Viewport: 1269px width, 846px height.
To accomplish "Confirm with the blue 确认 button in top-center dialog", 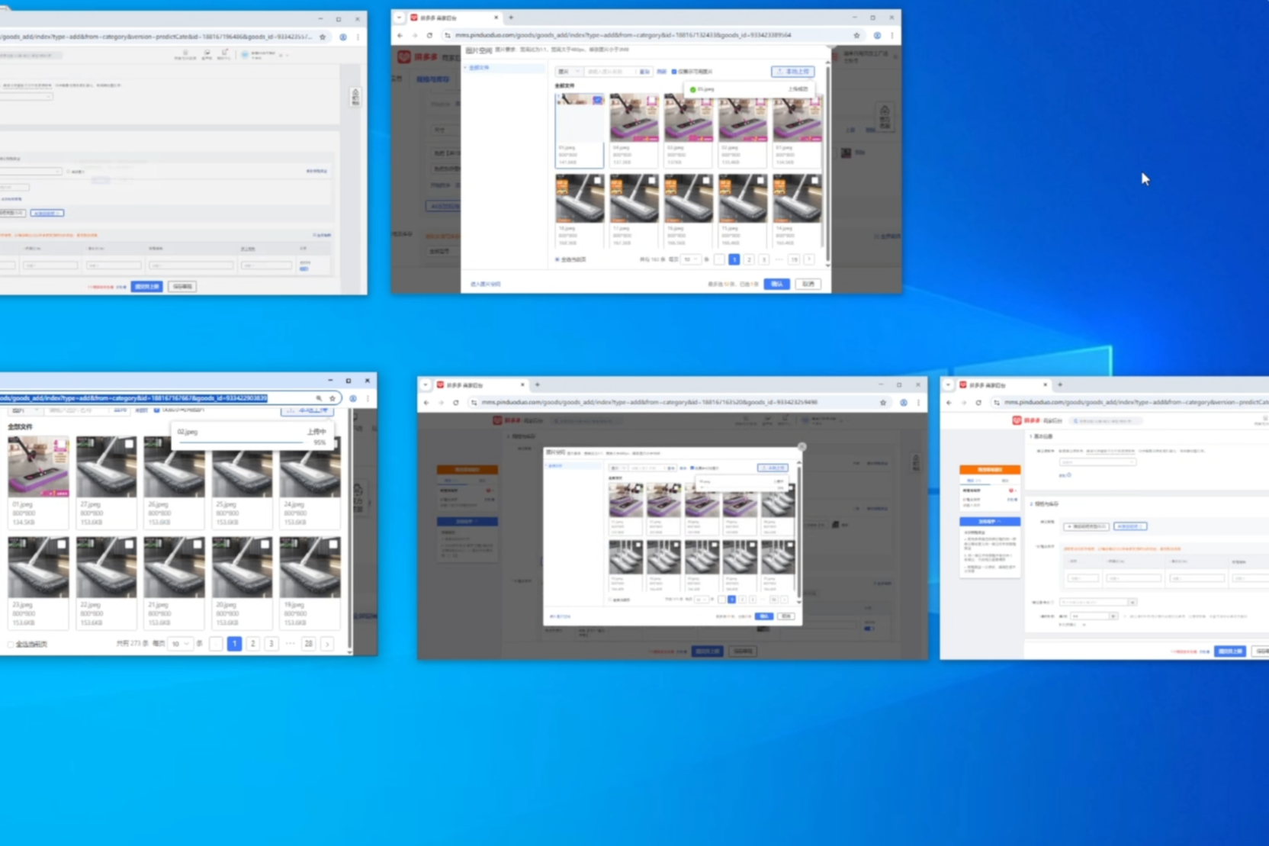I will (776, 284).
